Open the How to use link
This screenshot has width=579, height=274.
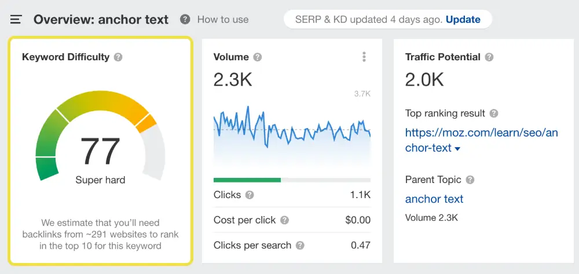tap(222, 20)
